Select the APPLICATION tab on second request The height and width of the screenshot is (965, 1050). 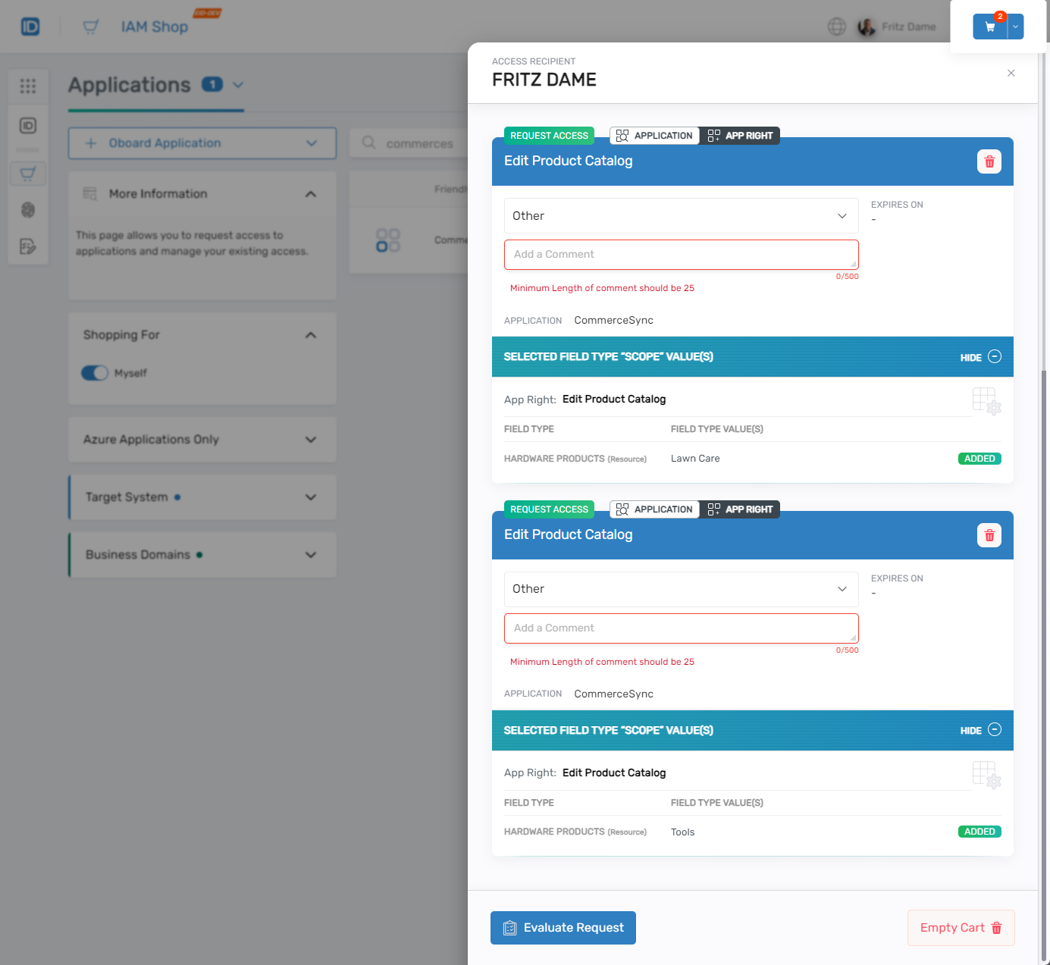pyautogui.click(x=654, y=509)
